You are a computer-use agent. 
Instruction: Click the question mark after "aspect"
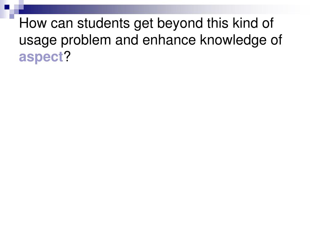point(67,57)
